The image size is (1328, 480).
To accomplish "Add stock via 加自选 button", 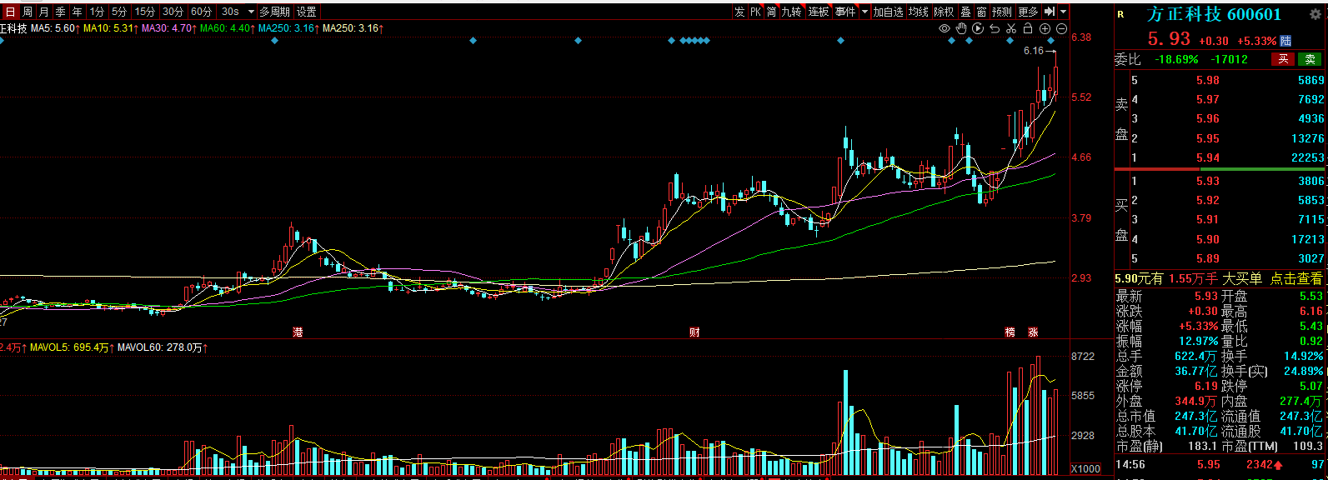I will click(x=889, y=12).
